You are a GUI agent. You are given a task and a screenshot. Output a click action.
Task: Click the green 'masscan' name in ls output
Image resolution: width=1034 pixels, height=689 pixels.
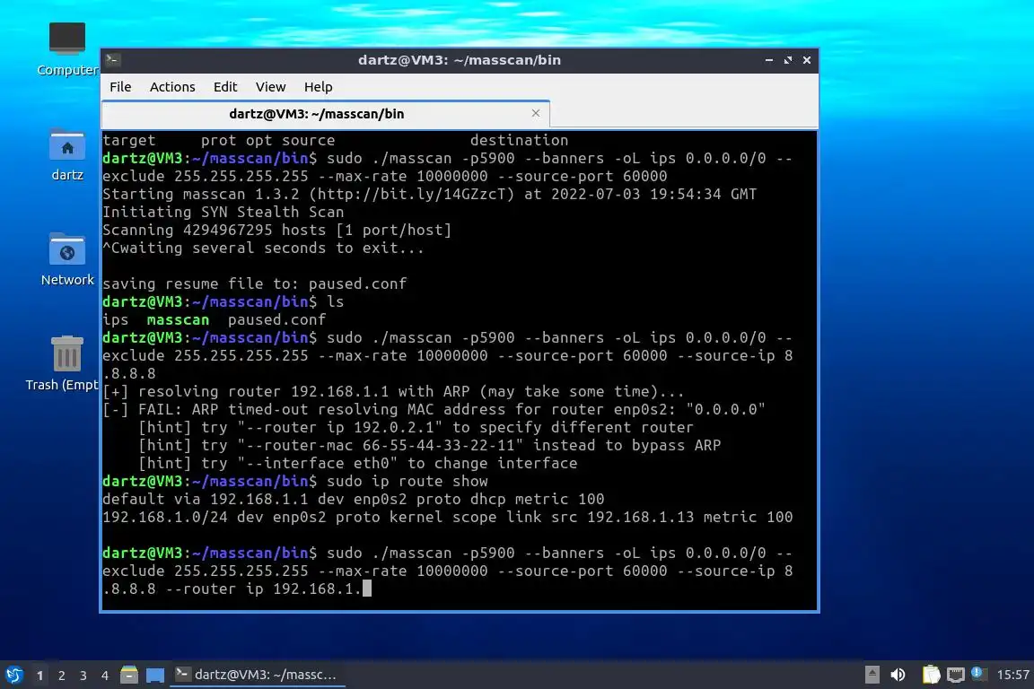(178, 319)
